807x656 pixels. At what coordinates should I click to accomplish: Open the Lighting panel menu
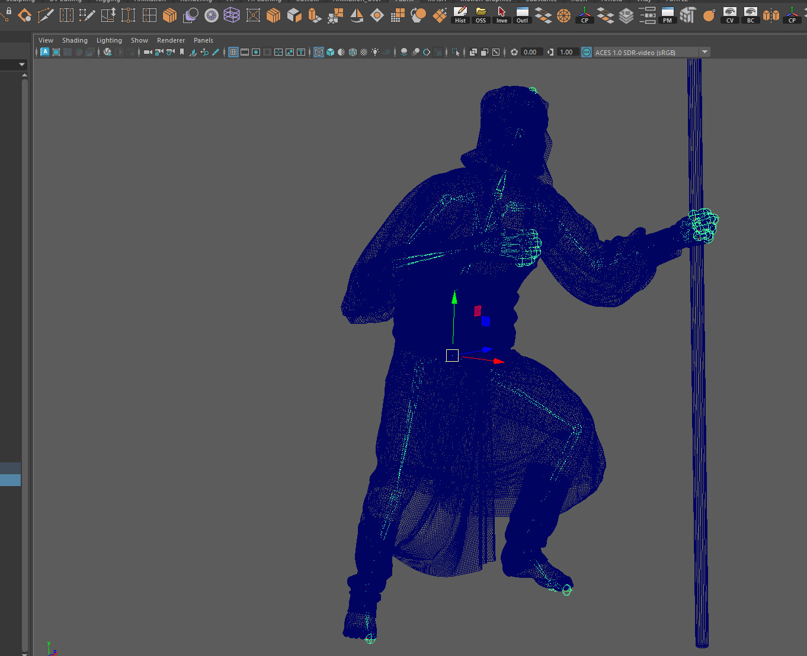[x=109, y=40]
